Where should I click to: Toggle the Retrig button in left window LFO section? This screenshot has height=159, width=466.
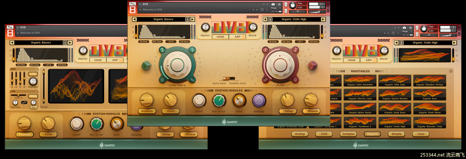coord(33,96)
